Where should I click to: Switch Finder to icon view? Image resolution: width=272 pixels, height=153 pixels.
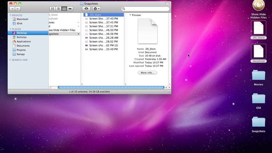pyautogui.click(x=53, y=8)
